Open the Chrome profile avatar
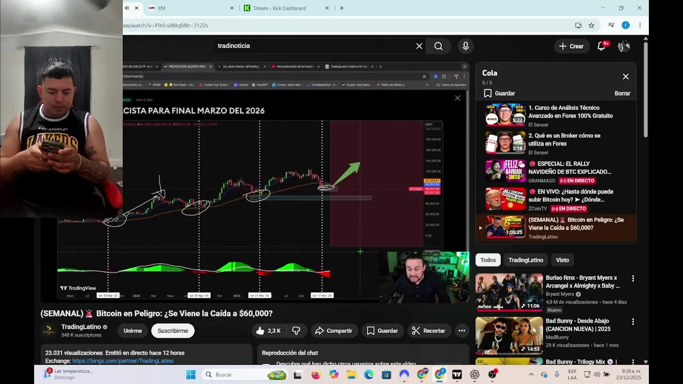This screenshot has width=683, height=384. coord(625,25)
